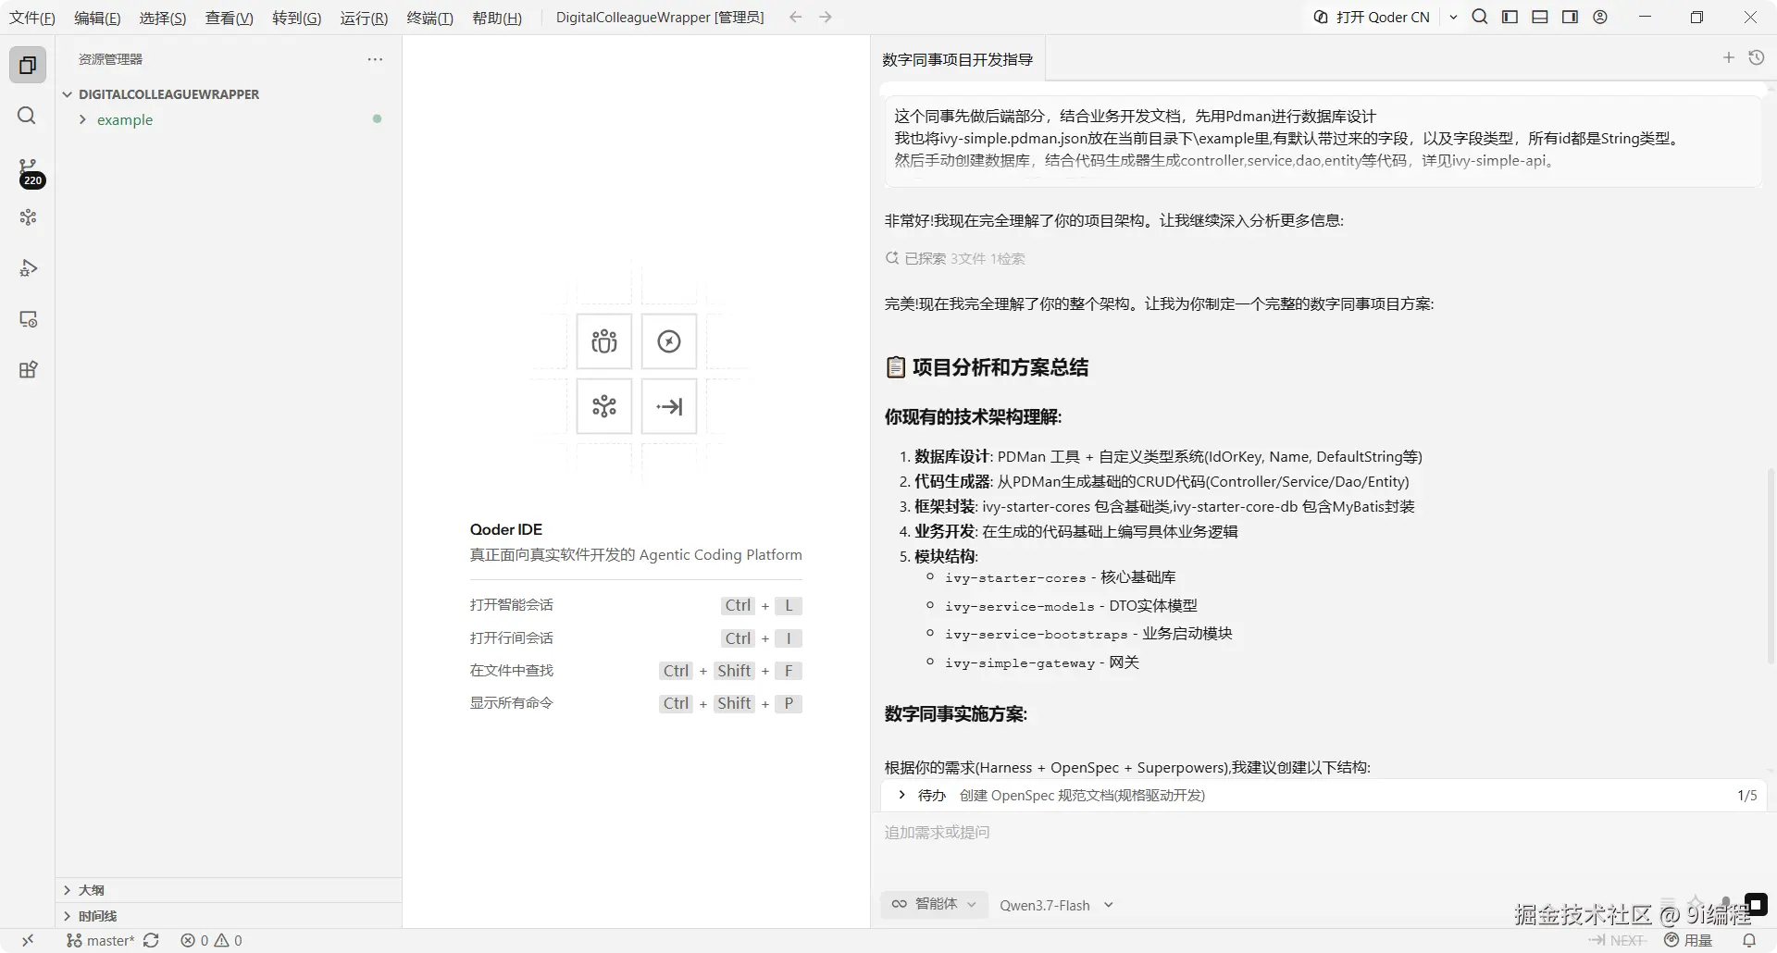Image resolution: width=1777 pixels, height=953 pixels.
Task: Click the 打开 Qoder CN button
Action: [x=1373, y=17]
